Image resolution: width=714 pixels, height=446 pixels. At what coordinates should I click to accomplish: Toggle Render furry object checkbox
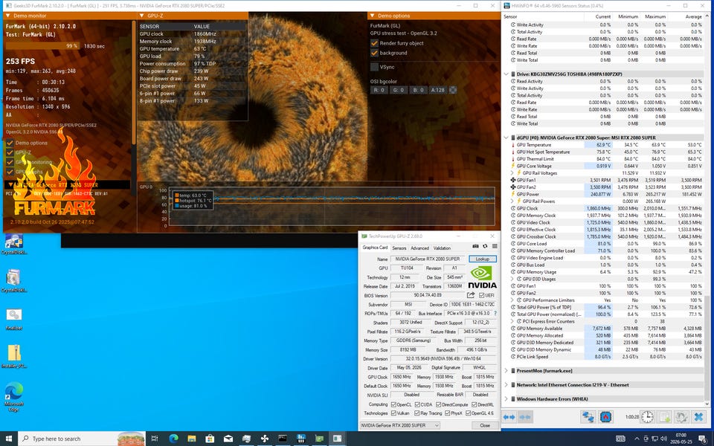tap(374, 43)
